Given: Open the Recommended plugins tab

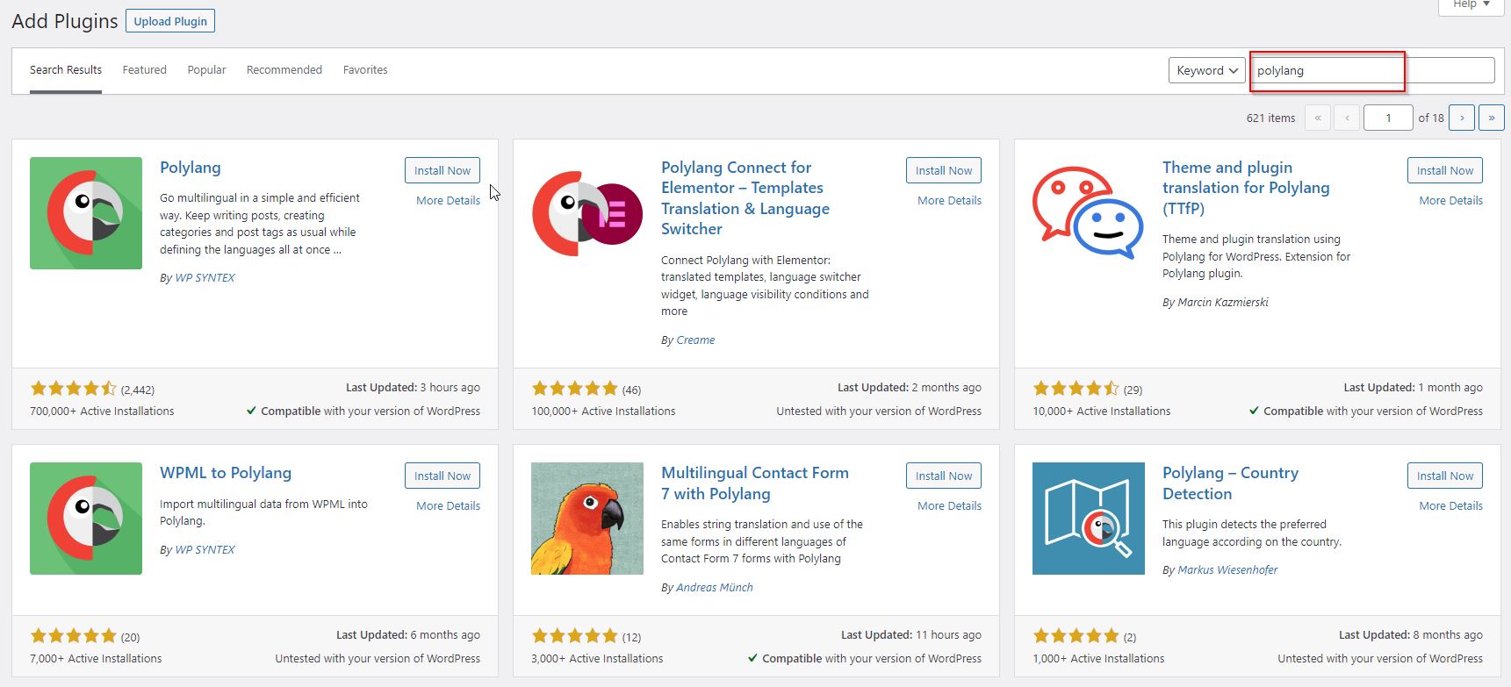Looking at the screenshot, I should (x=284, y=70).
